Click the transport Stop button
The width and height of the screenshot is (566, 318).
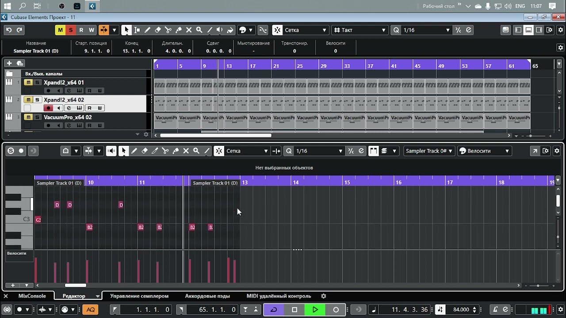click(294, 310)
